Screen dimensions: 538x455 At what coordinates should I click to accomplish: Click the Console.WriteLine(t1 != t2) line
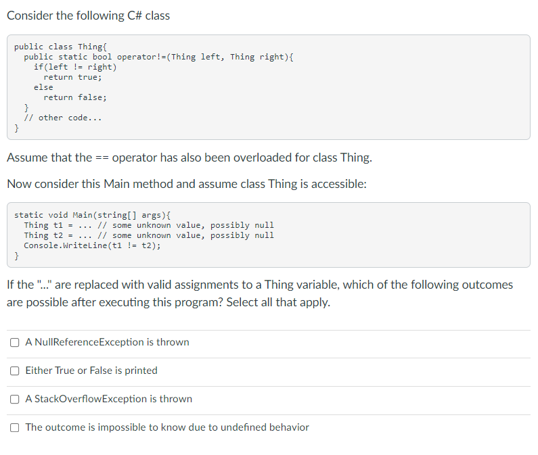92,246
